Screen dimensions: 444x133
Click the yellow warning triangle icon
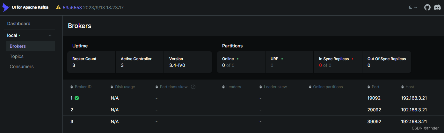click(58, 7)
